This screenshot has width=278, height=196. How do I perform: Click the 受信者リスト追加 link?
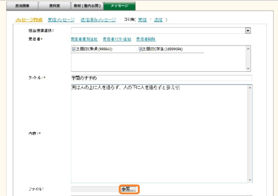pyautogui.click(x=117, y=39)
